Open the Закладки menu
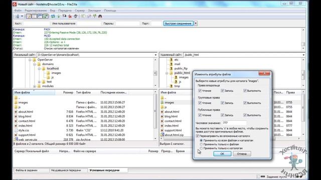Viewport: 321px width, 180px height. [94, 10]
